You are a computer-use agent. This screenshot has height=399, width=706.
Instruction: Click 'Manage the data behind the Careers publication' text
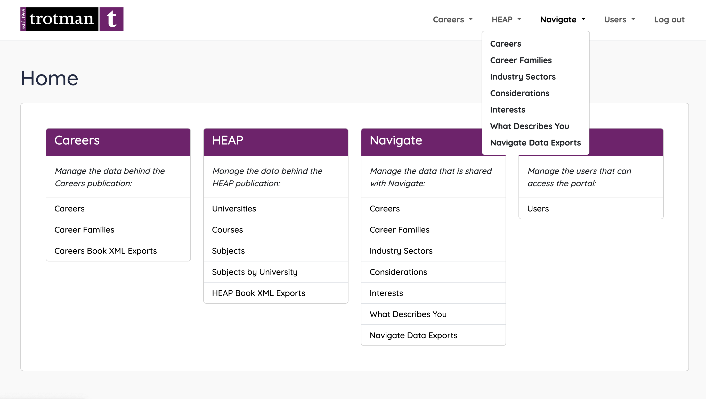pos(109,177)
